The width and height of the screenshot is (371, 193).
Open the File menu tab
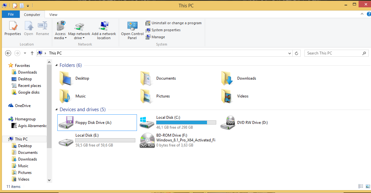click(x=11, y=14)
